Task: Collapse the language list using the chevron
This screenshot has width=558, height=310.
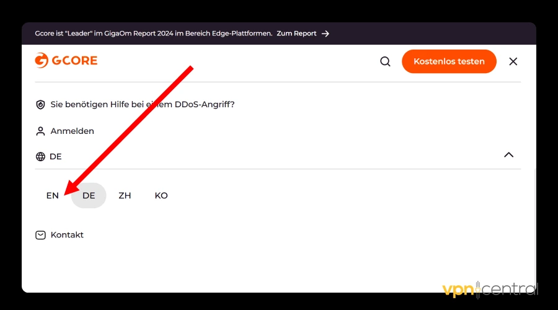Action: (508, 155)
